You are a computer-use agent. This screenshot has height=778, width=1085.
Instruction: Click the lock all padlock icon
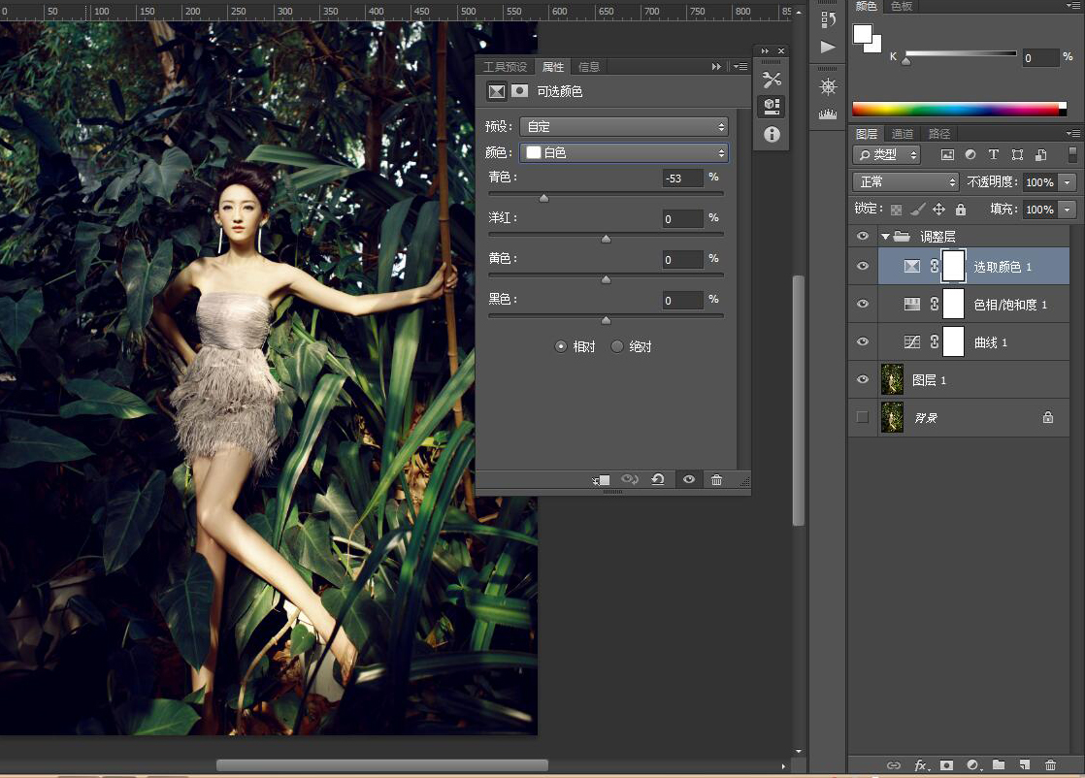(x=961, y=210)
